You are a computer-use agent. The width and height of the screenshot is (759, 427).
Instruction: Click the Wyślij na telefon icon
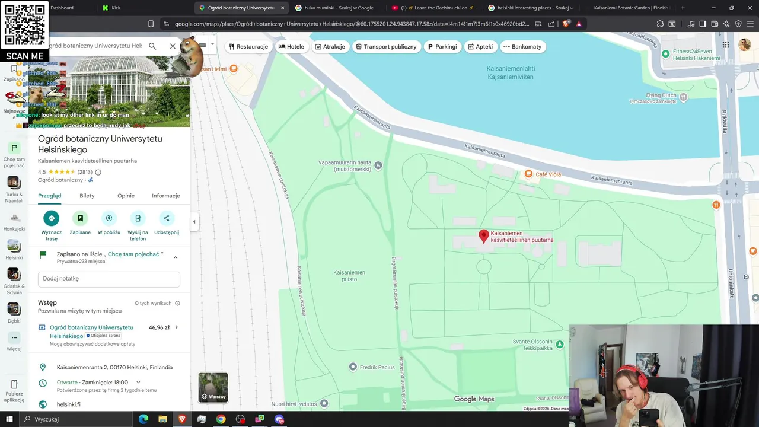(138, 218)
